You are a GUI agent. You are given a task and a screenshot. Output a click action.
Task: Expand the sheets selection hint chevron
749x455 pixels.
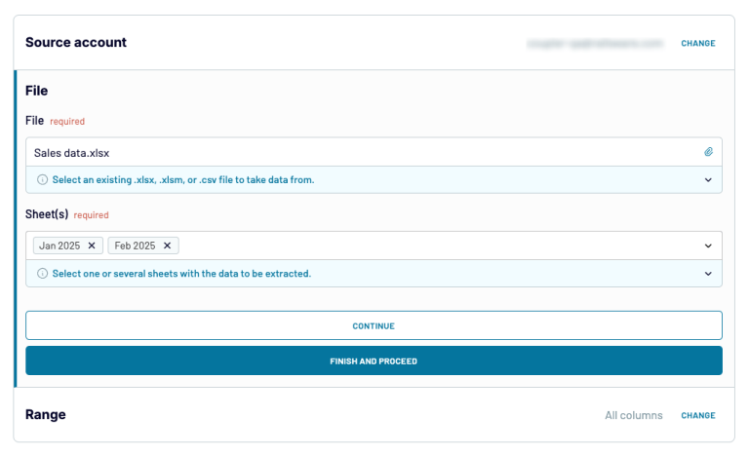pyautogui.click(x=709, y=274)
